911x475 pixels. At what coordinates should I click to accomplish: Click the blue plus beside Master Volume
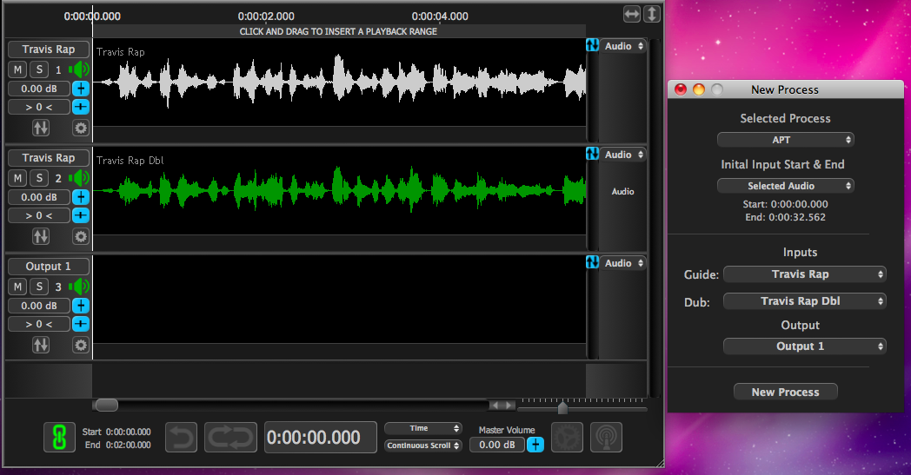[x=535, y=445]
